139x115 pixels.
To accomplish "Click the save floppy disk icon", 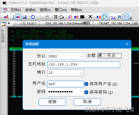I will (x=24, y=17).
